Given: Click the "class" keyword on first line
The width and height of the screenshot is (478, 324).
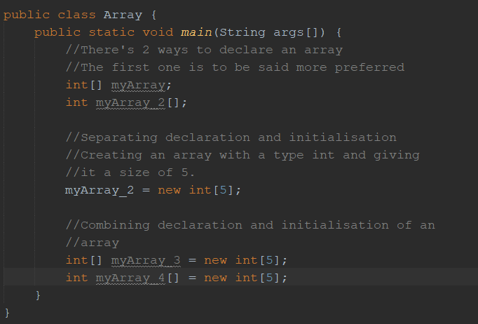Looking at the screenshot, I should 76,15.
